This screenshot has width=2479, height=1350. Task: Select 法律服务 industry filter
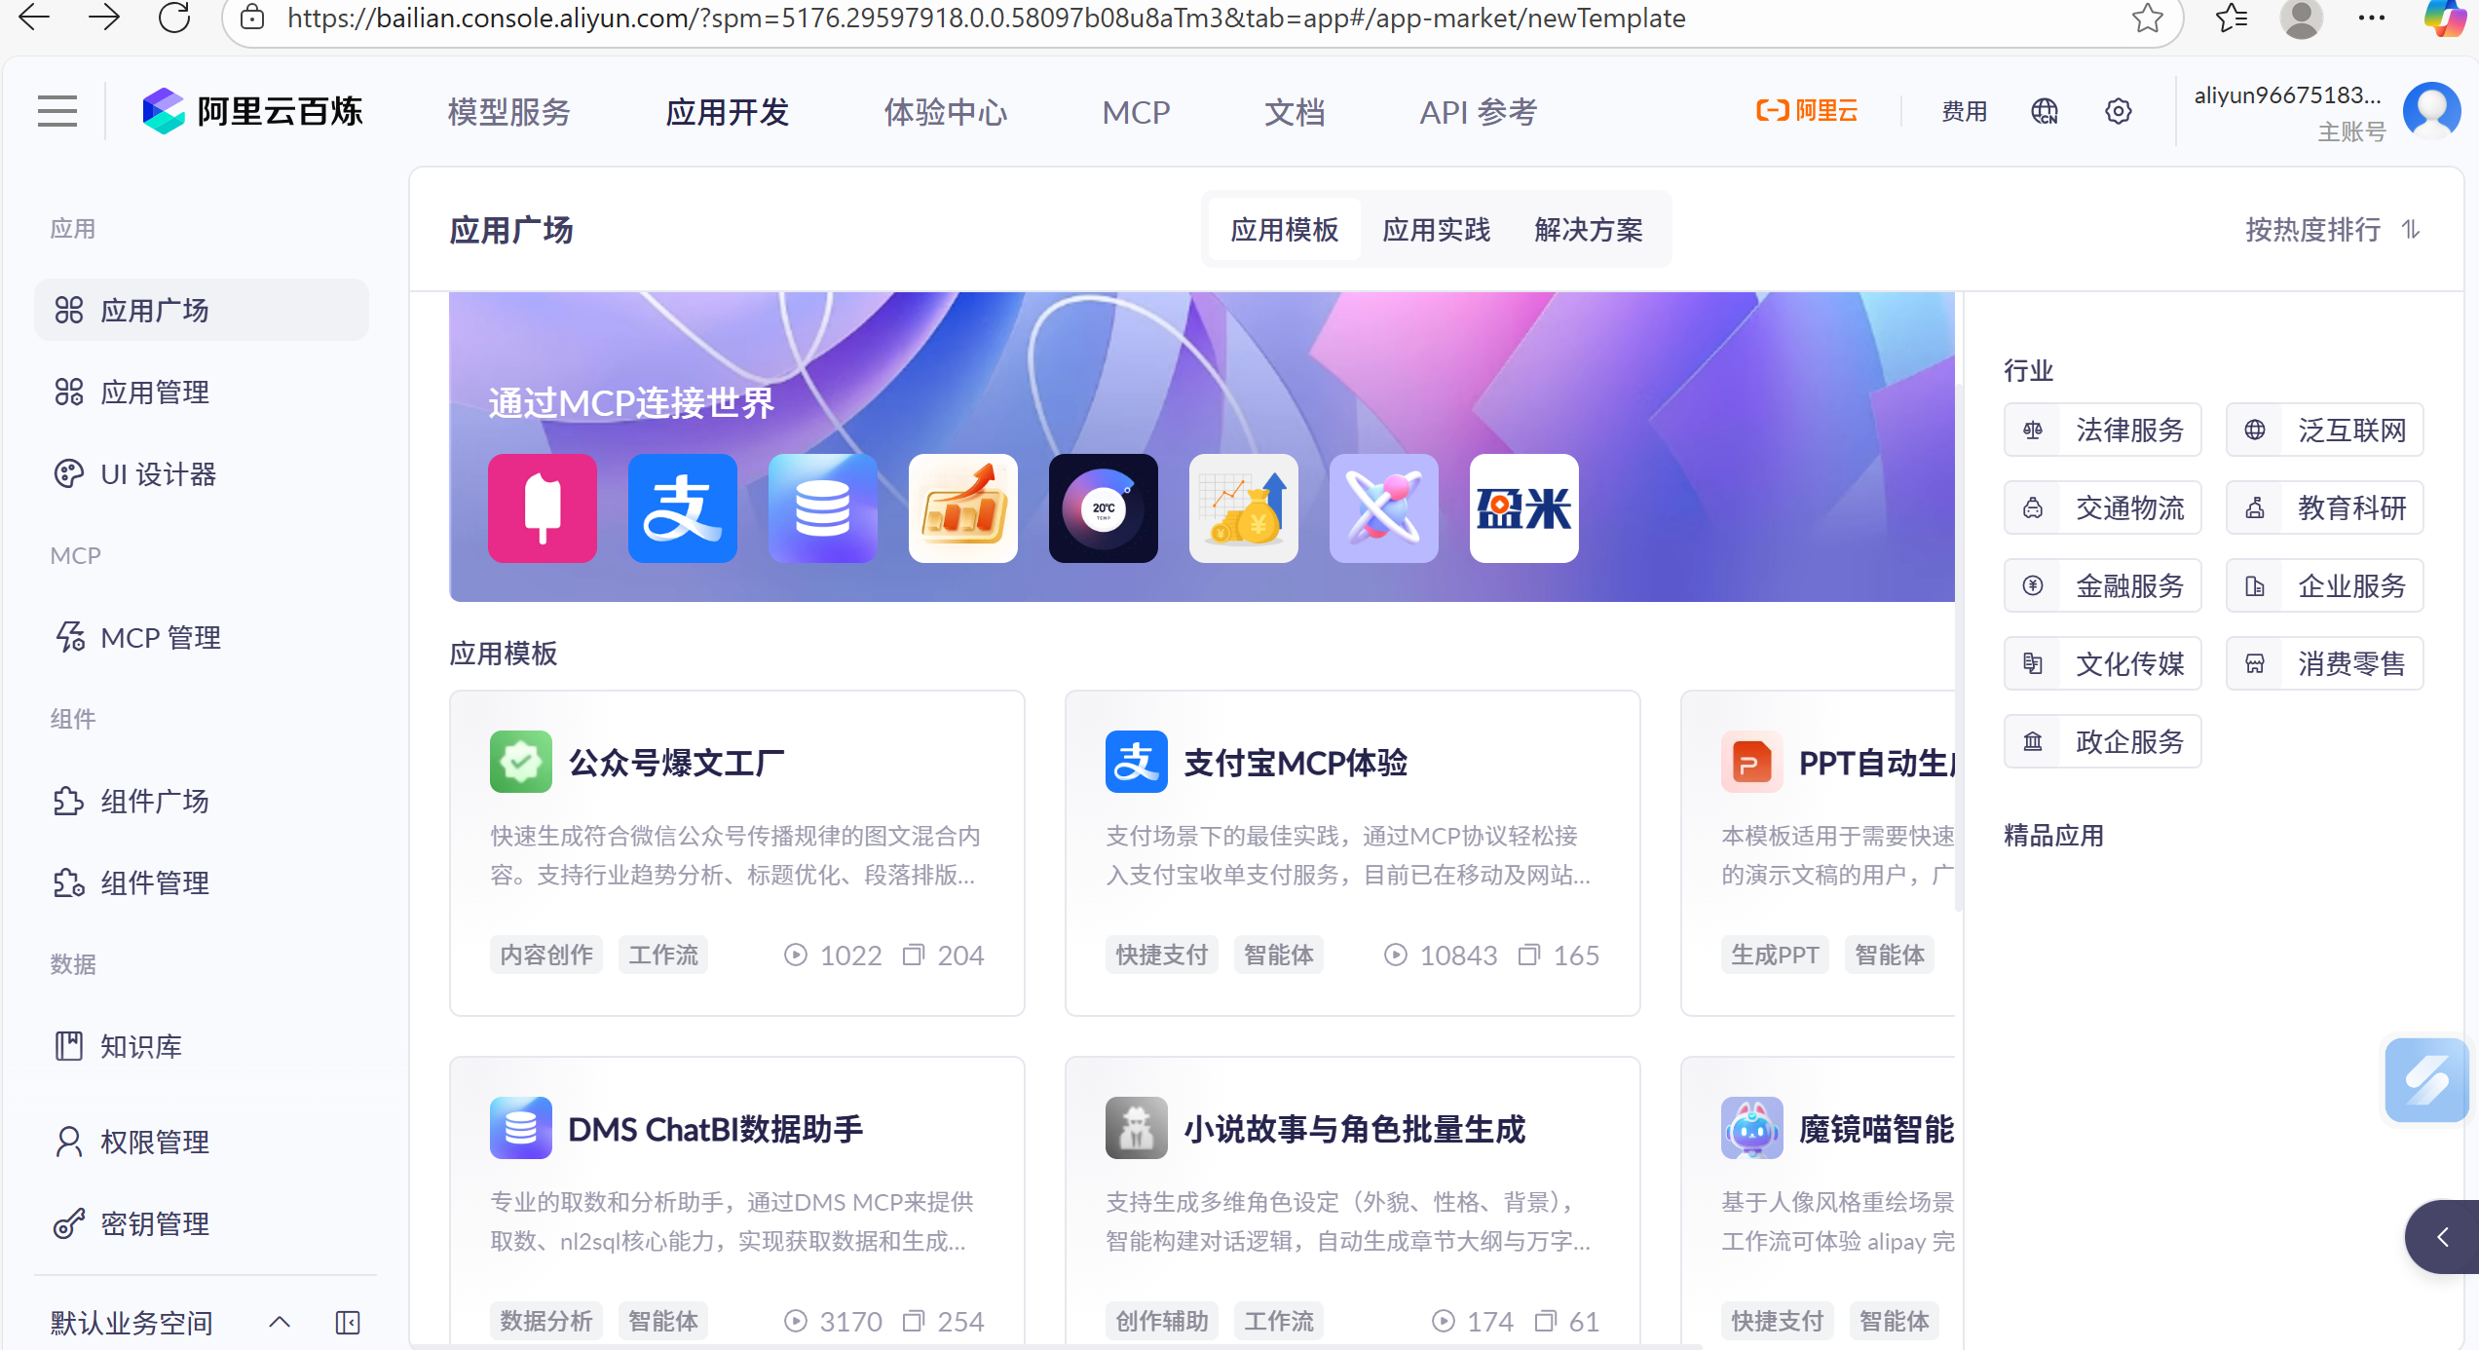click(2102, 430)
